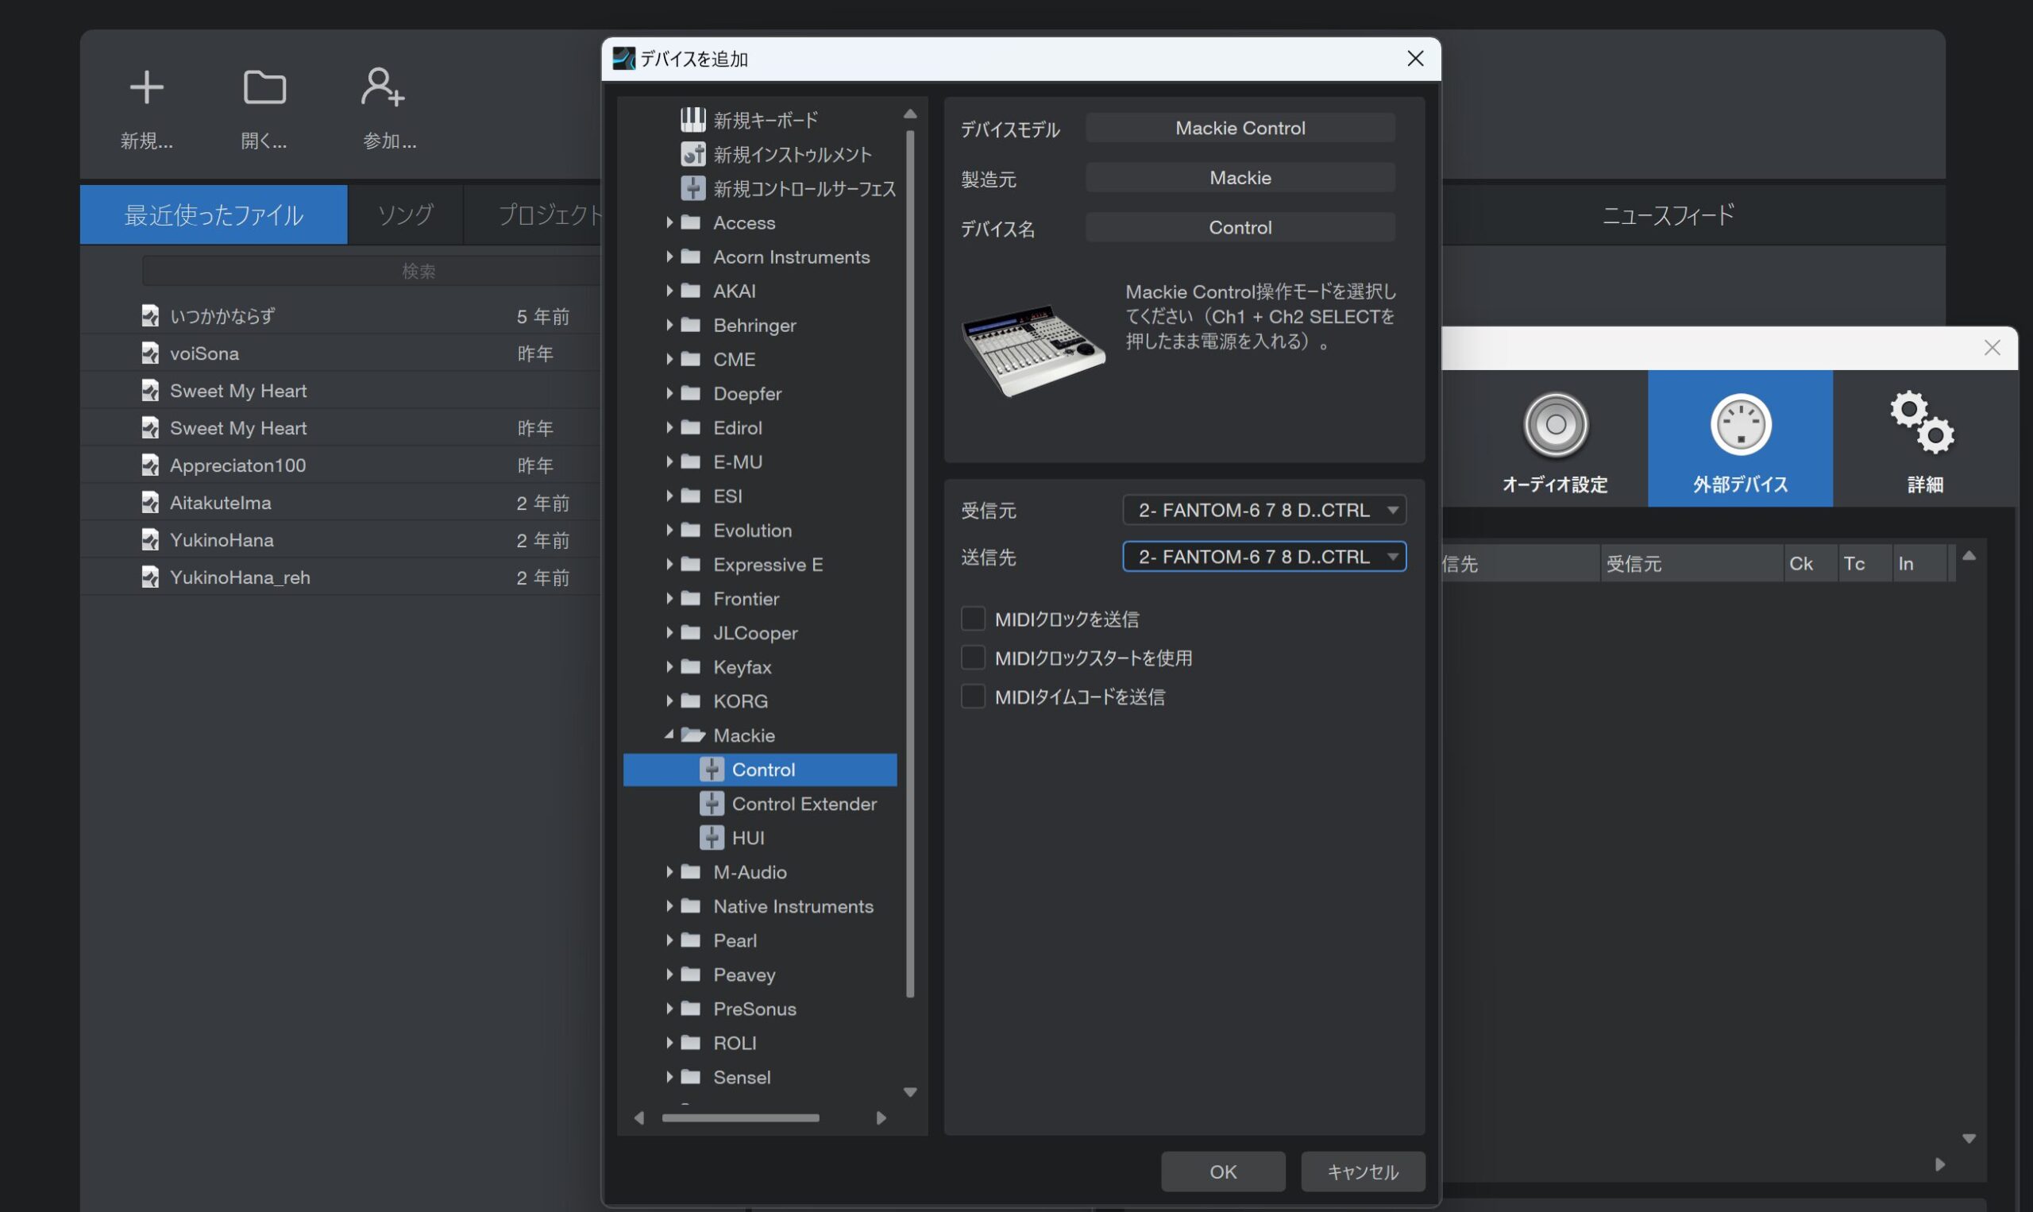The height and width of the screenshot is (1212, 2033).
Task: Select the Mackie Control device entry
Action: click(760, 770)
